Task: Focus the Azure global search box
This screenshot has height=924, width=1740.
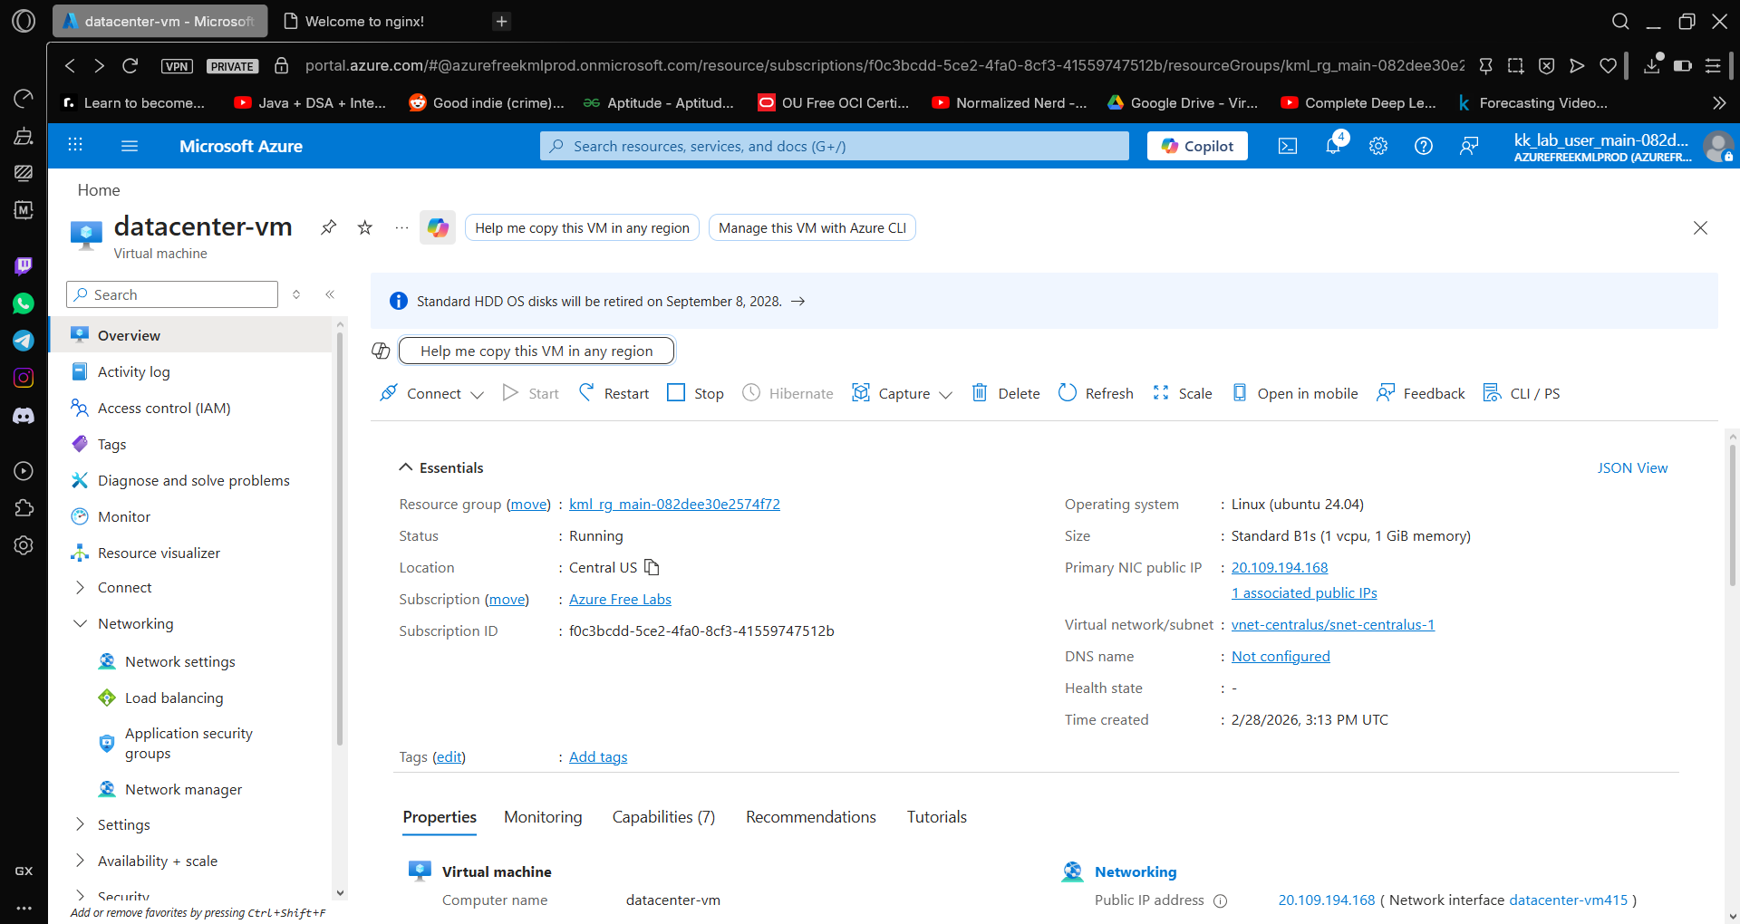Action: coord(835,146)
